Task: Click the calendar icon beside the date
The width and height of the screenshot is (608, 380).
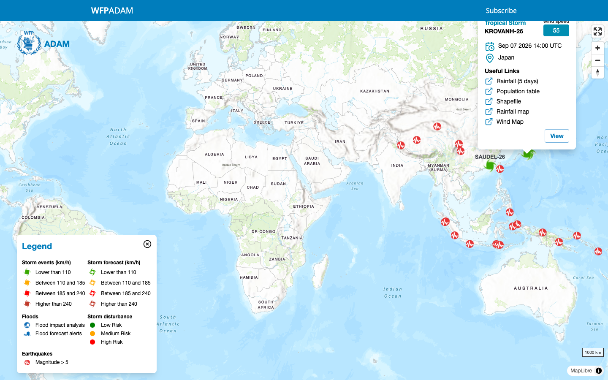Action: tap(490, 46)
